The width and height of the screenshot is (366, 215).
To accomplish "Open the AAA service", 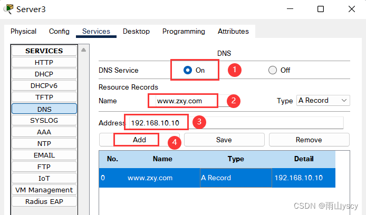I will click(x=44, y=132).
